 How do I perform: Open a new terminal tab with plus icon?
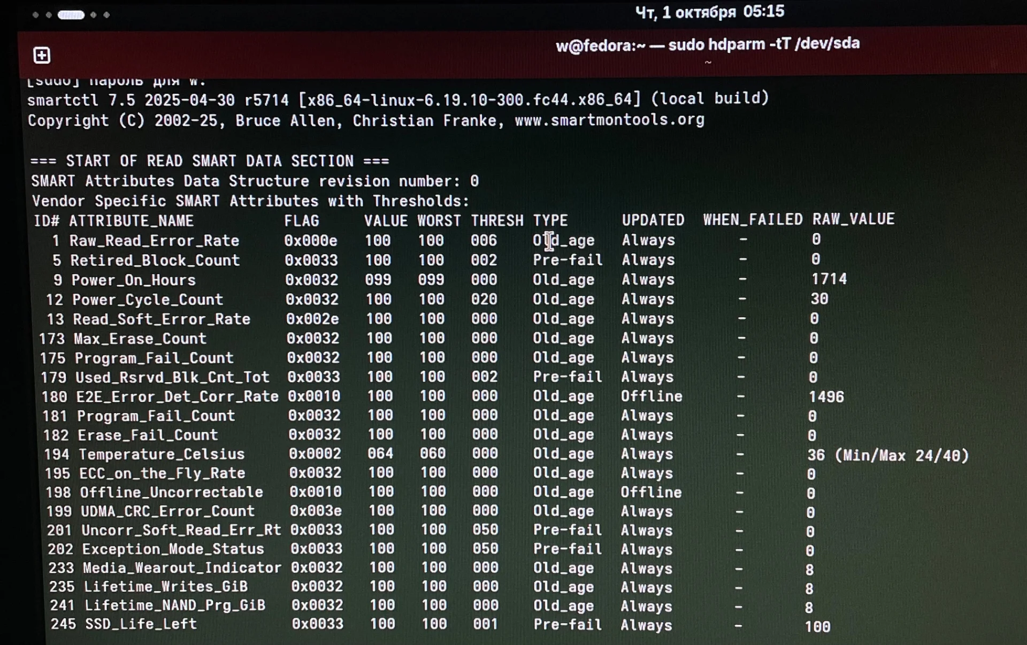pos(42,55)
